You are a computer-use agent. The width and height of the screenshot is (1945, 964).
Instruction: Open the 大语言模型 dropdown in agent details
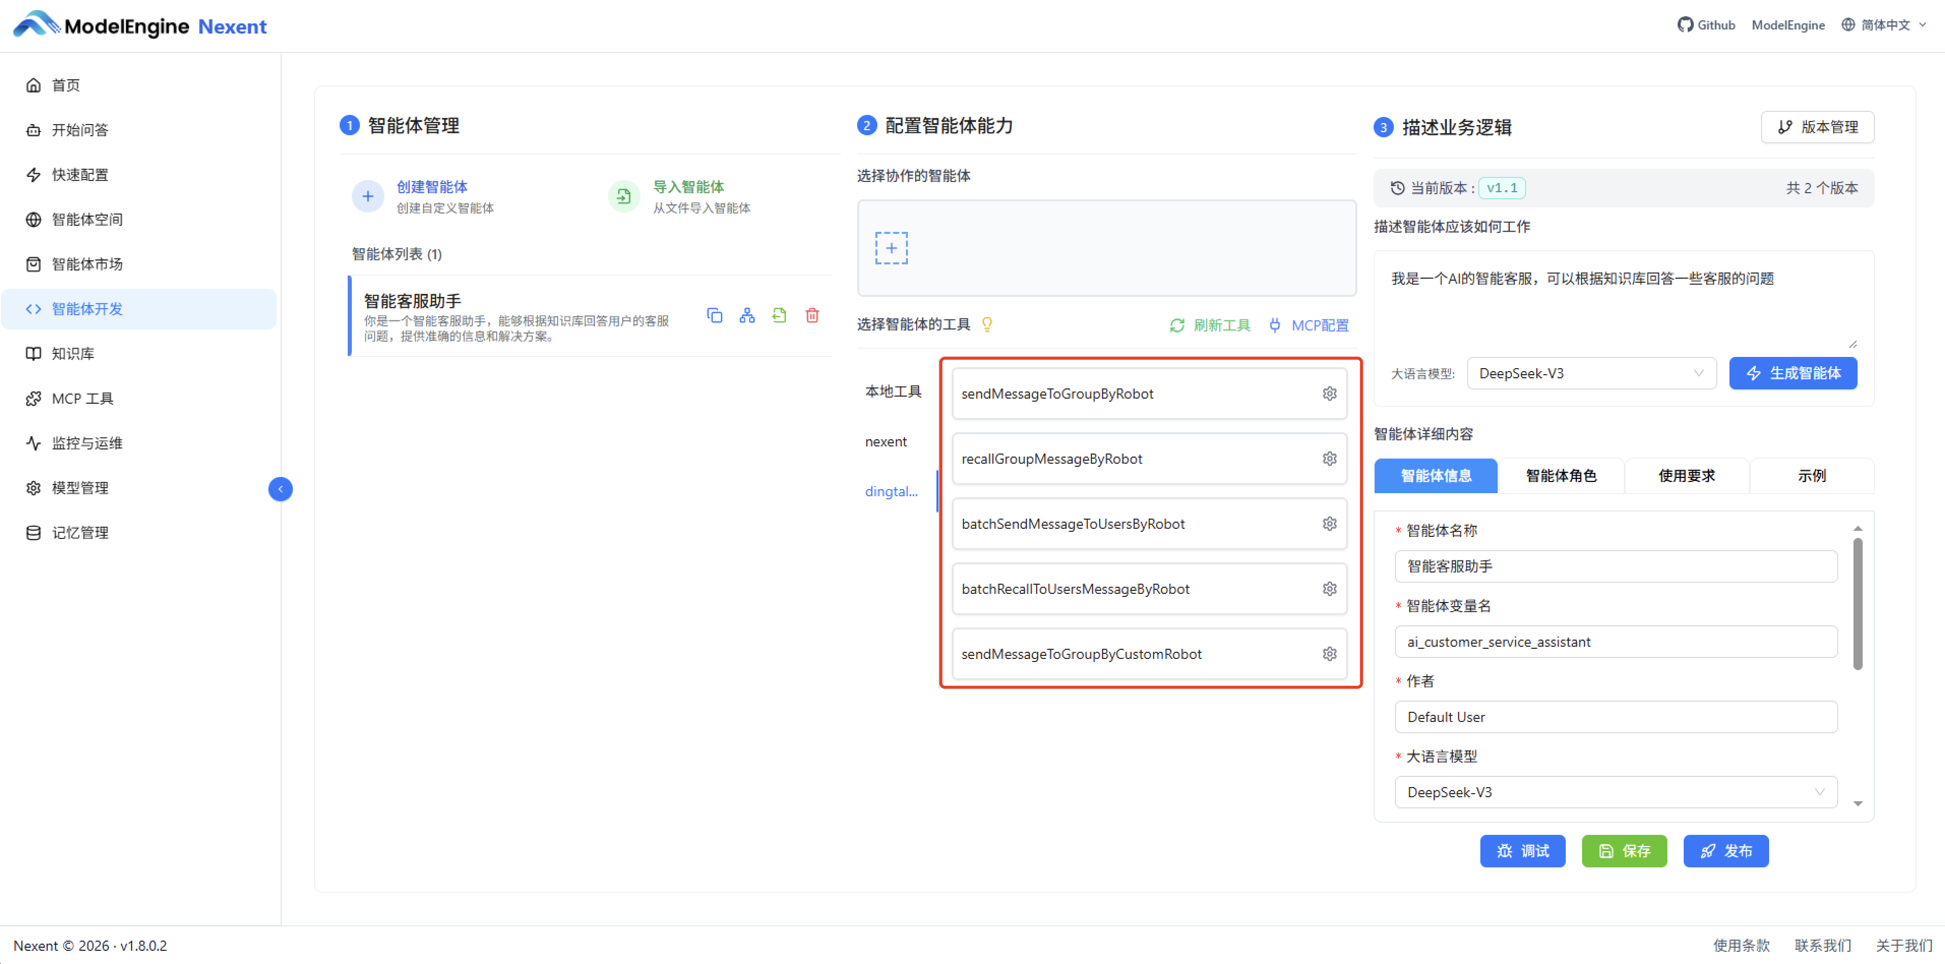[1615, 792]
